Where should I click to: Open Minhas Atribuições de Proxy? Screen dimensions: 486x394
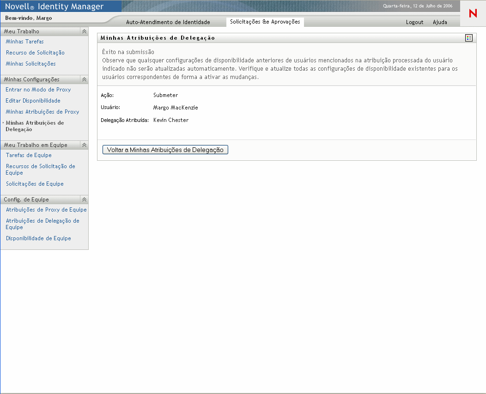point(43,112)
